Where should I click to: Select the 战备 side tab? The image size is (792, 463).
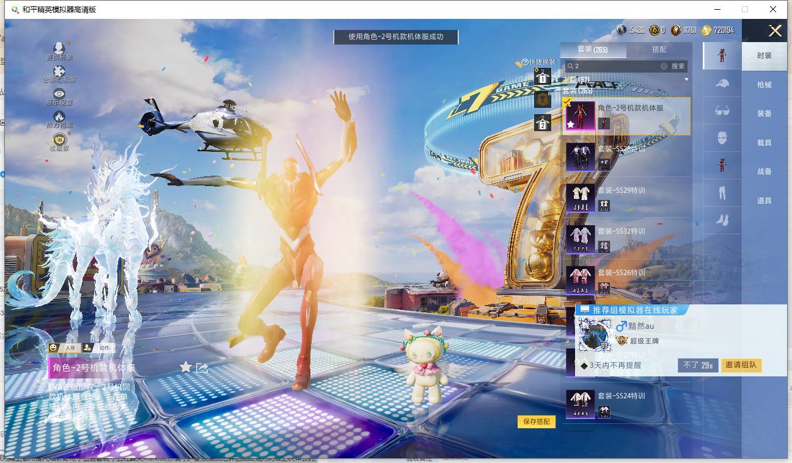coord(765,171)
